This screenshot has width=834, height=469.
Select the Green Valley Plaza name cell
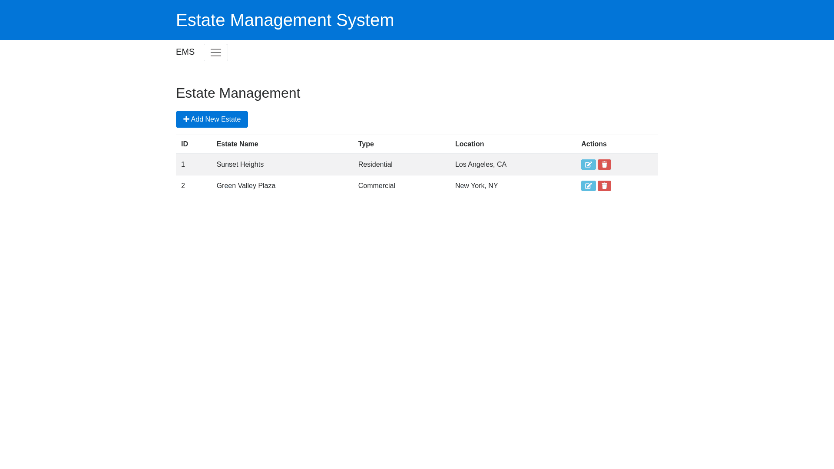(246, 186)
